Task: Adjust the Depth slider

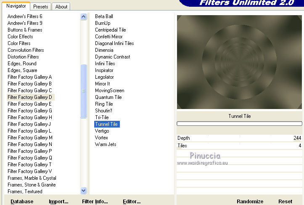Action: click(239, 138)
